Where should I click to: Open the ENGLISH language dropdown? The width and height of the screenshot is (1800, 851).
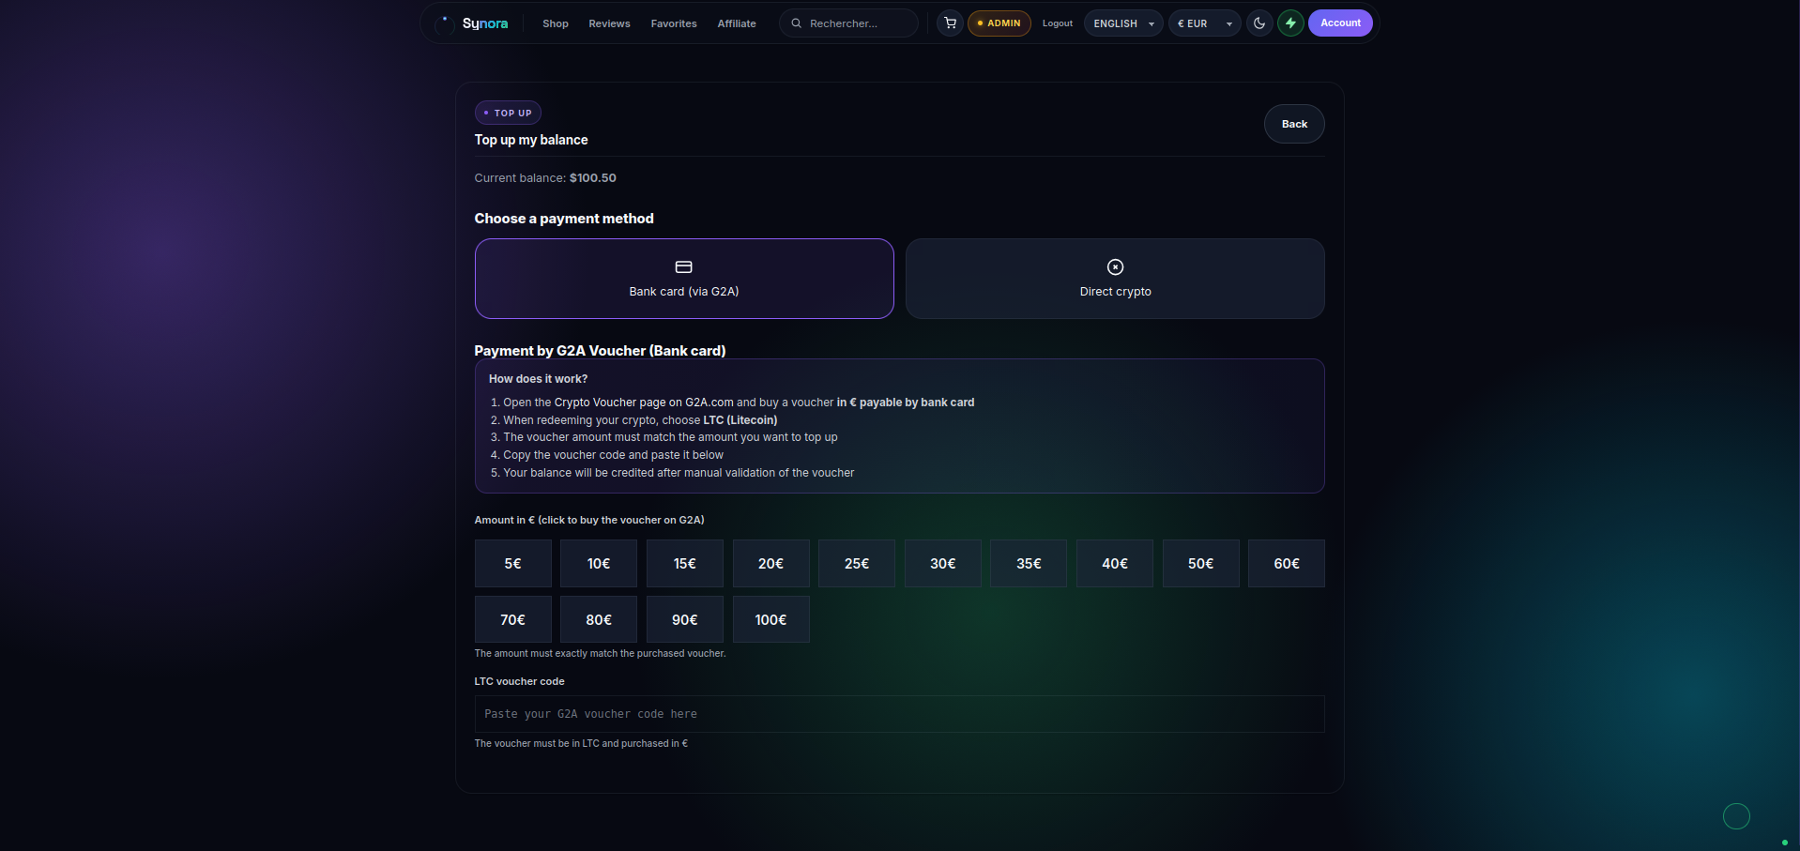(x=1123, y=23)
